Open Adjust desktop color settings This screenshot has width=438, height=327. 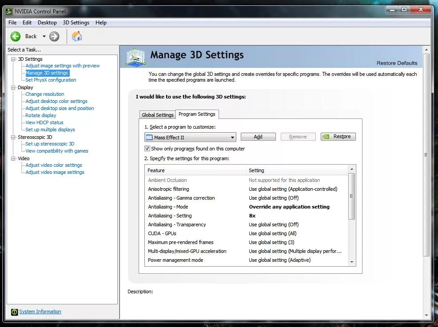[x=56, y=101]
